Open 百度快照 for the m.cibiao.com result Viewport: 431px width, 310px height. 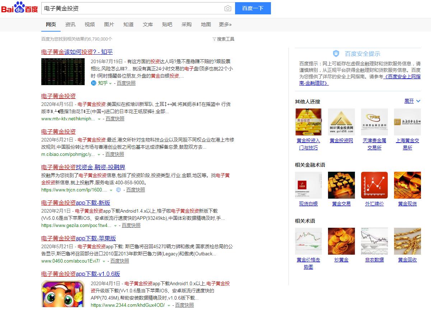pos(114,154)
